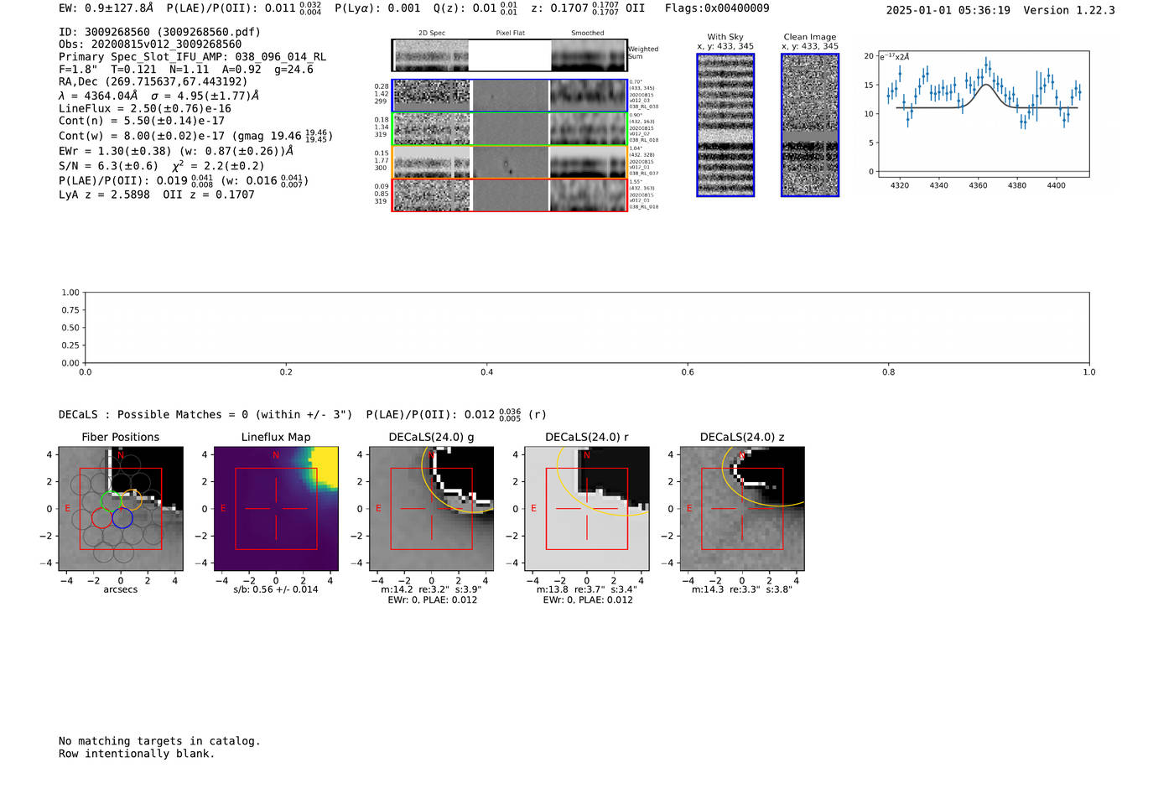Select the blue fiber circle in Fiber Positions
Image resolution: width=1174 pixels, height=799 pixels.
[122, 518]
